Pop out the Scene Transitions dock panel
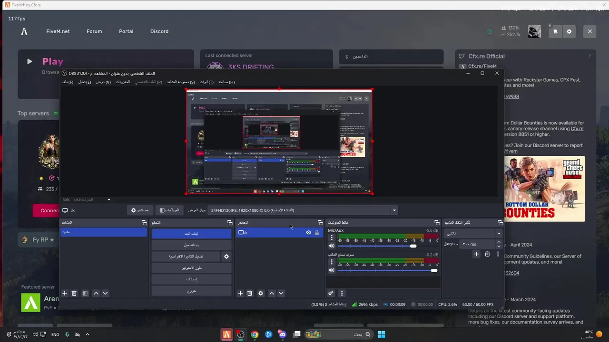 [500, 222]
